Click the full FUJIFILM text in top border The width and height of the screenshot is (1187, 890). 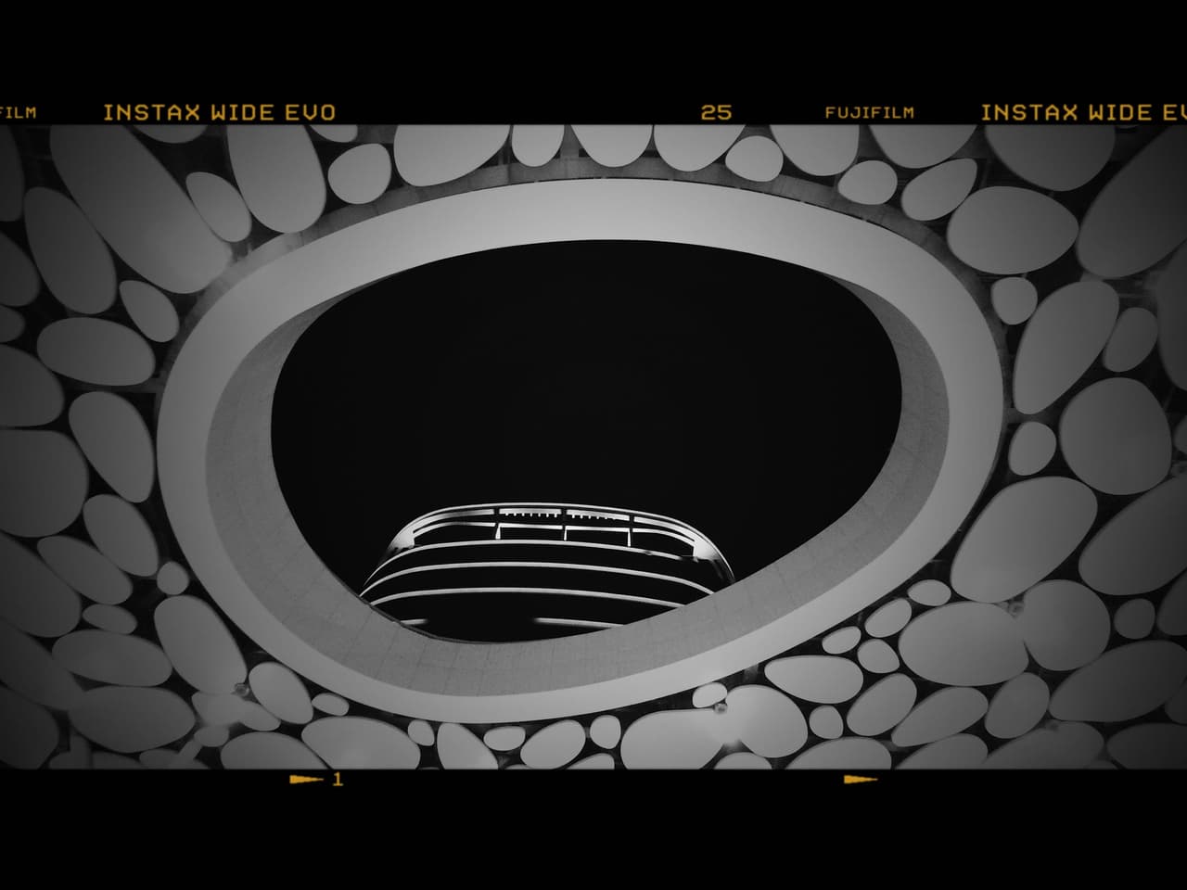point(869,112)
